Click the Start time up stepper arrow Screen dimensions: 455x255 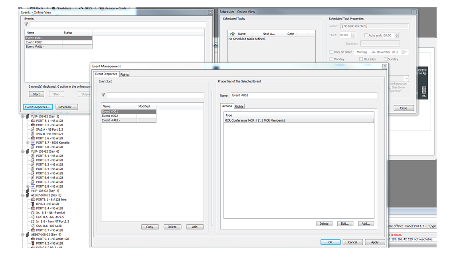[353, 34]
